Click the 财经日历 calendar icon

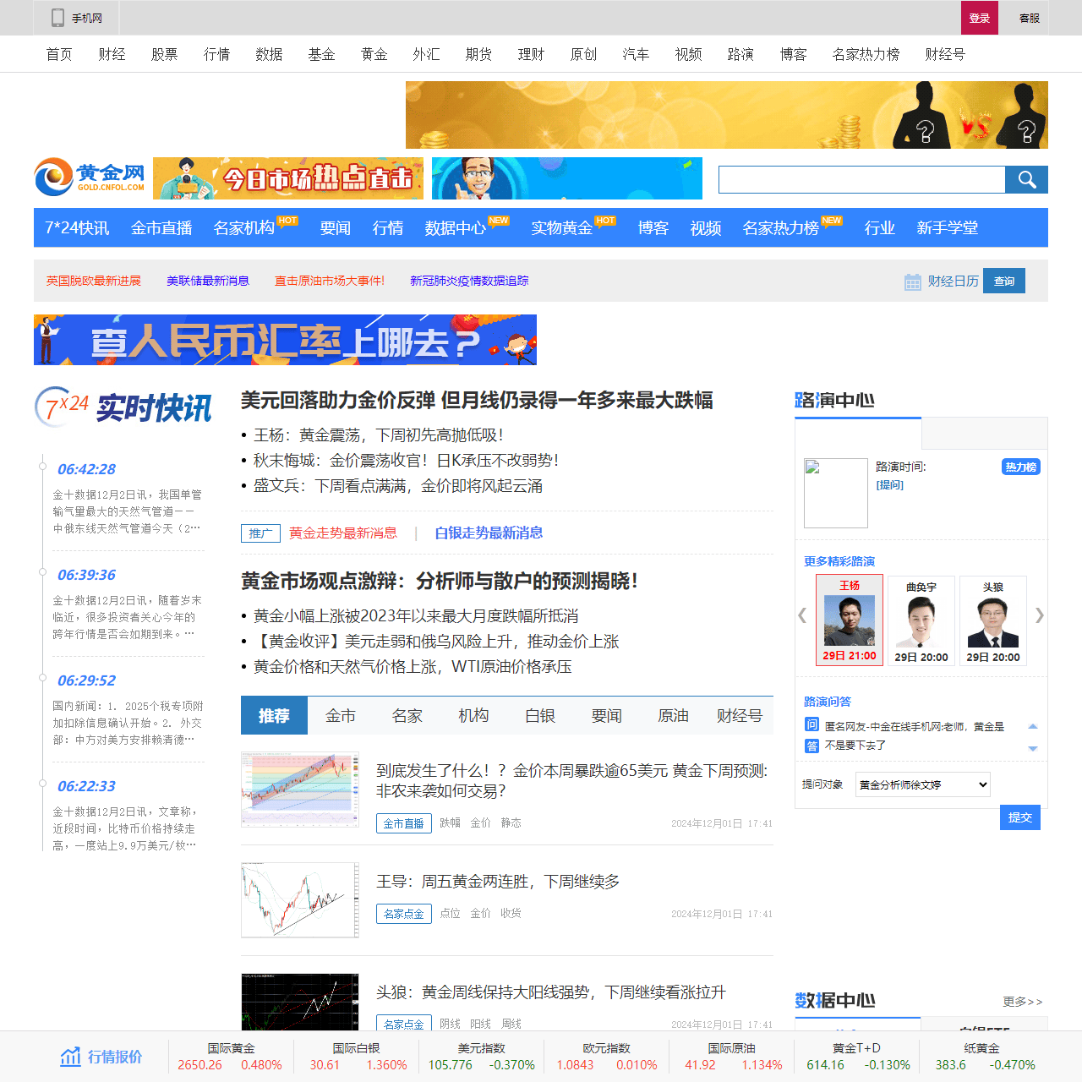[x=912, y=281]
